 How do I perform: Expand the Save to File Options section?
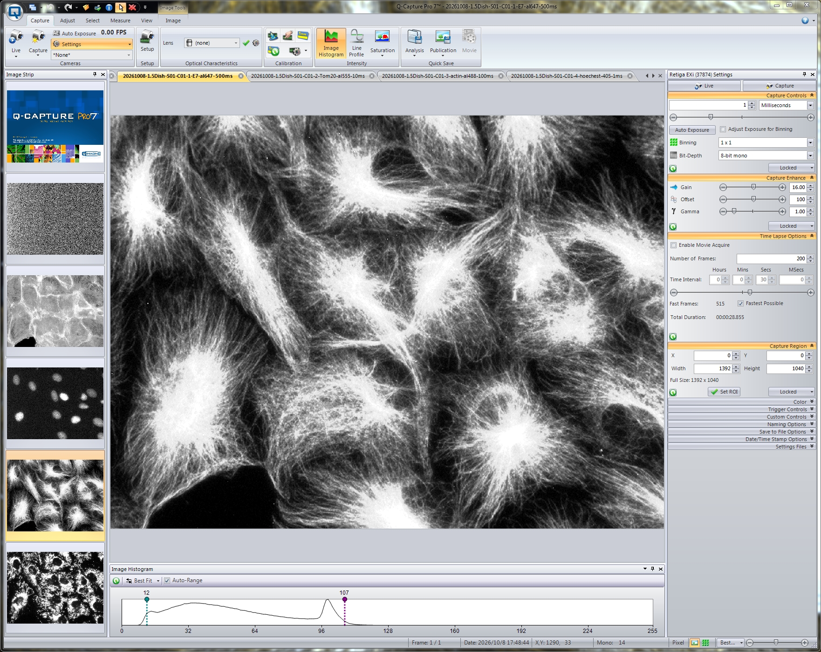coord(741,432)
